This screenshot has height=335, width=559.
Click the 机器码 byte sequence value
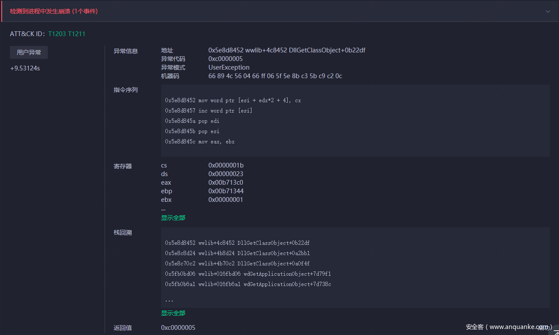coord(275,76)
